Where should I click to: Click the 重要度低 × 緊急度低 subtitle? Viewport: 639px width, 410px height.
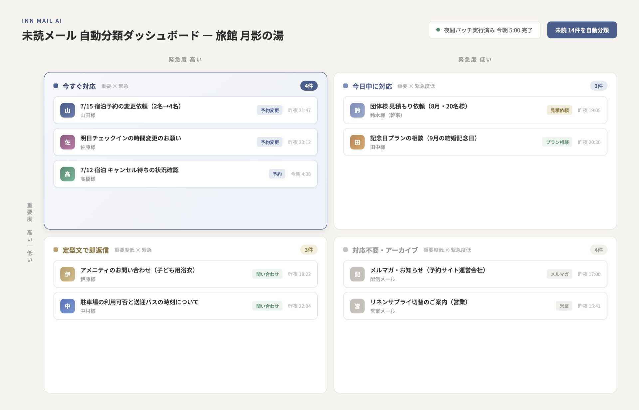(x=447, y=250)
